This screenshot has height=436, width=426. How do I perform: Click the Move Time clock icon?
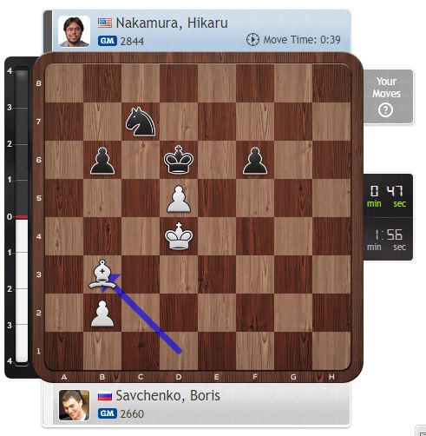(252, 40)
